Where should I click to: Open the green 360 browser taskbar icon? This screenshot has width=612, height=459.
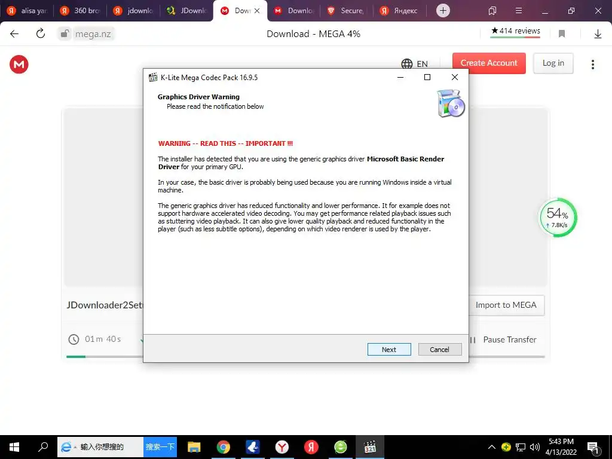tap(340, 447)
